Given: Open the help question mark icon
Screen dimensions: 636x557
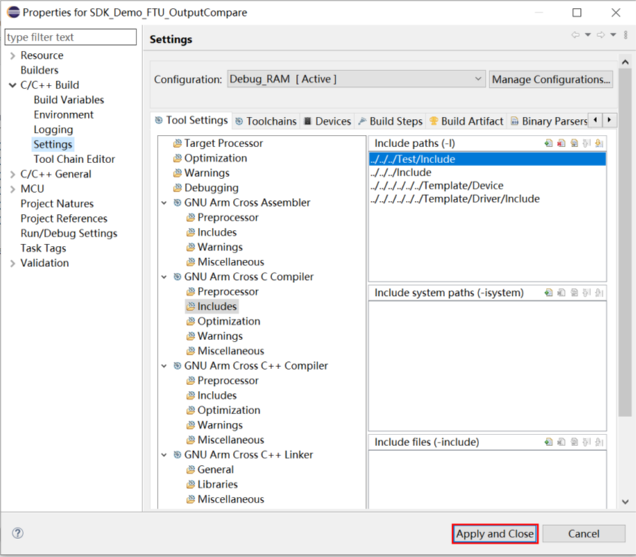Looking at the screenshot, I should pos(18,533).
